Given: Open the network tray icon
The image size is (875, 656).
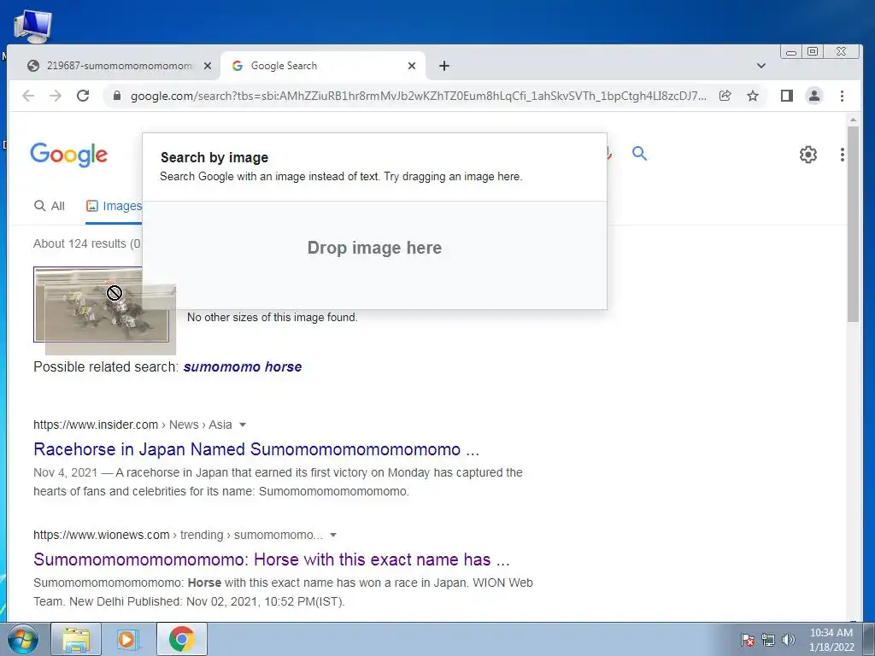Looking at the screenshot, I should point(768,640).
